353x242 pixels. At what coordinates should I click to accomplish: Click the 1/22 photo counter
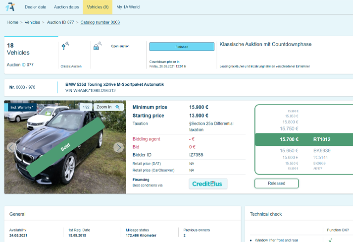tap(86, 107)
